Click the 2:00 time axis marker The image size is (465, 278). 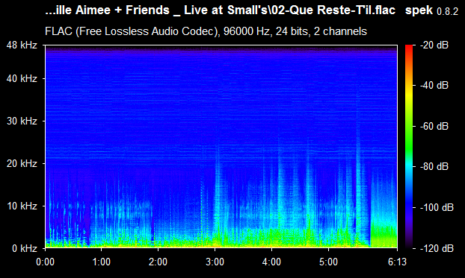(x=158, y=262)
